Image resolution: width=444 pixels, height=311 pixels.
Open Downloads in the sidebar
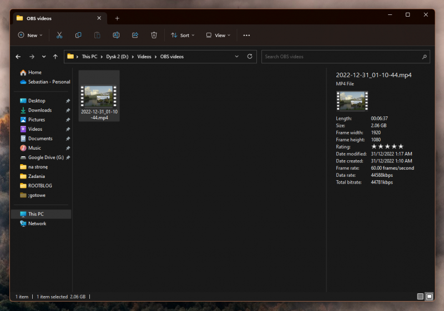click(x=39, y=110)
